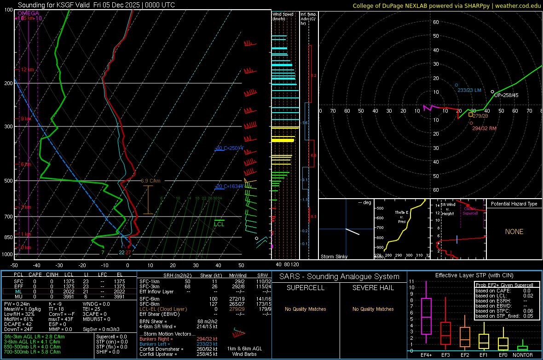
Task: Click the LowRH = 32% value
Action: tap(19, 314)
